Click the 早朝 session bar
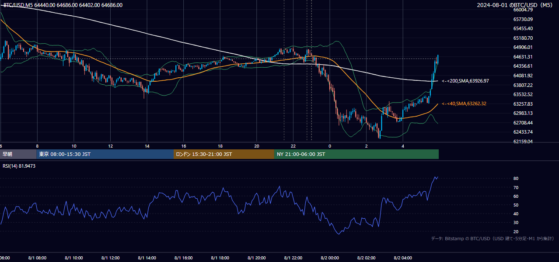Viewport: 559px width, 262px height. (18, 154)
